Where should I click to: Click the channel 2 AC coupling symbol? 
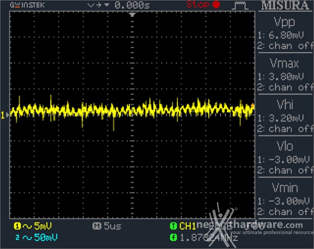(x=27, y=238)
